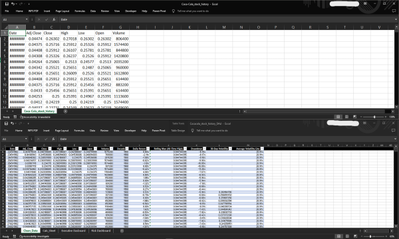Click Undo icon in bottom Excel window

[12, 123]
